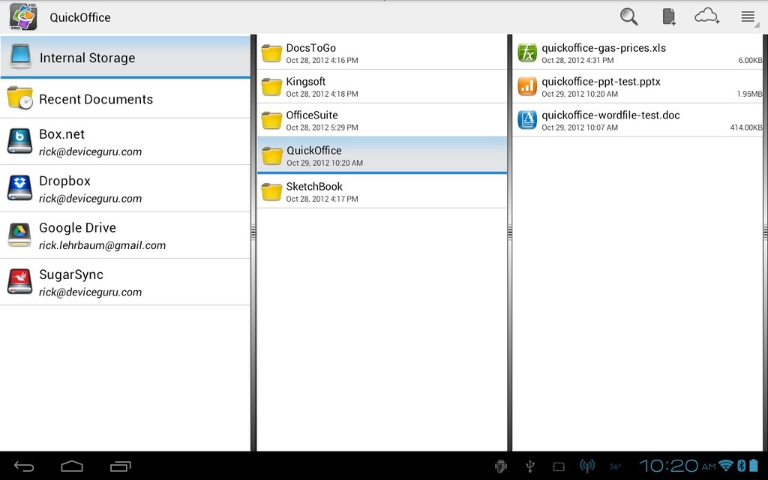This screenshot has height=480, width=768.
Task: Click the green spreadsheet file icon
Action: tap(527, 52)
